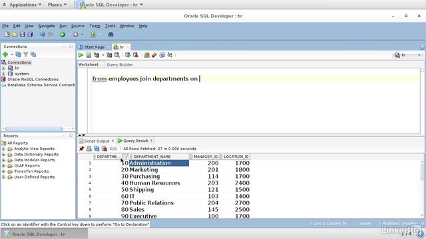Clear the worksheet with eraser icon
The width and height of the screenshot is (426, 239).
pos(154,55)
